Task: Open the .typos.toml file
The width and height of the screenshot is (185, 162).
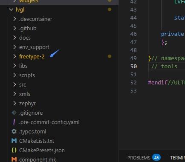Action: point(33,132)
